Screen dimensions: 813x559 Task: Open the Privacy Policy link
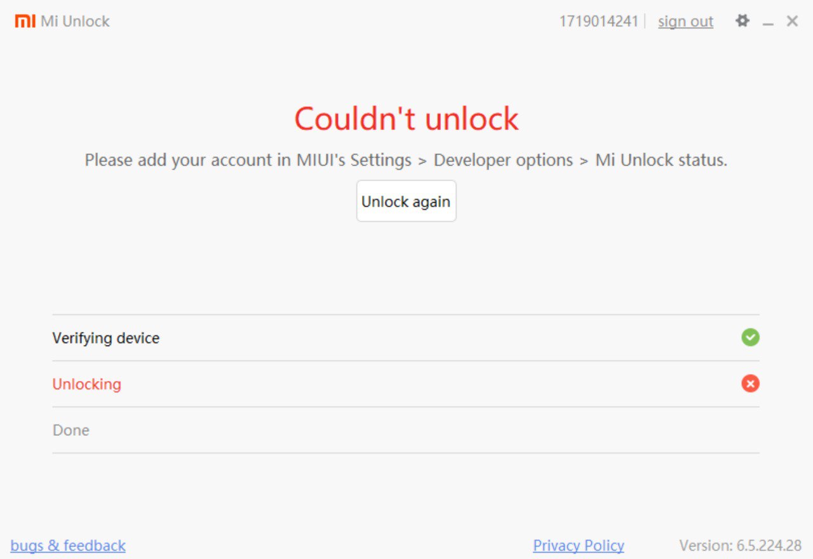578,546
